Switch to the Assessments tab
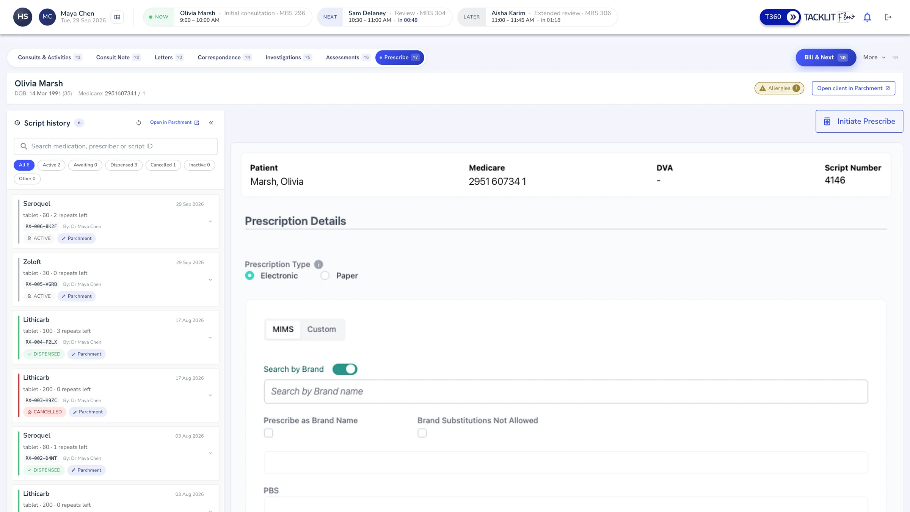Screen dimensions: 910x512 (x=347, y=58)
